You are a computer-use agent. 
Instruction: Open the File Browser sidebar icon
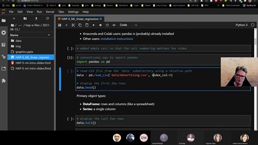point(4,21)
